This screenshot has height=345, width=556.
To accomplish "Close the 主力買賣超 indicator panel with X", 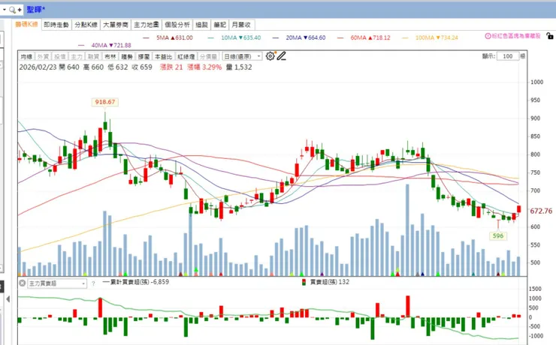I will [22, 283].
